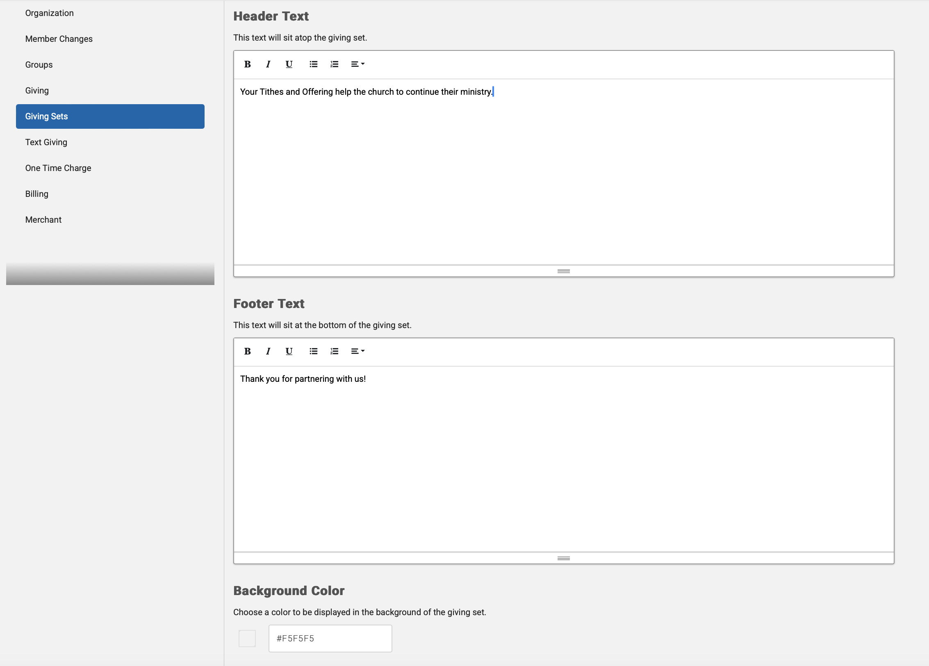Open the background color swatch picker
This screenshot has height=666, width=929.
[x=247, y=638]
